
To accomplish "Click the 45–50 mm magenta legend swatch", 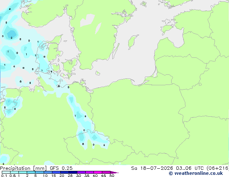I will point(106,172).
